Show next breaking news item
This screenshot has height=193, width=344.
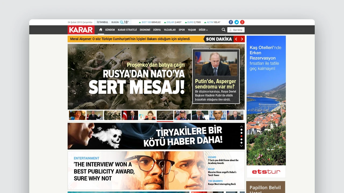tap(242, 39)
